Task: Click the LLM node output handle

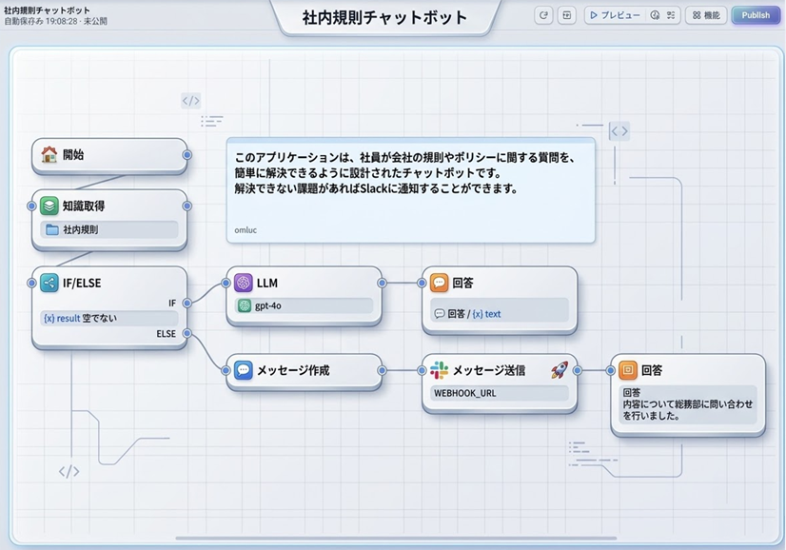Action: tap(382, 283)
